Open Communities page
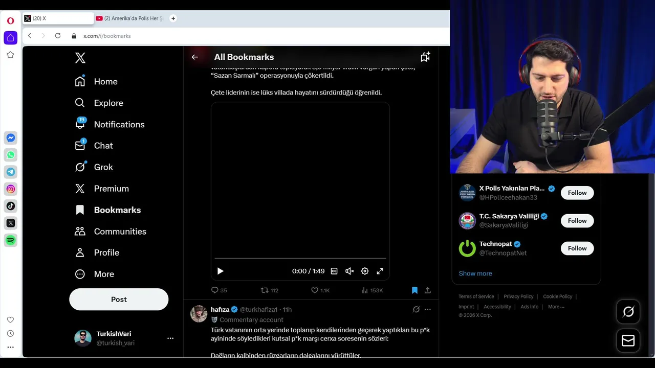This screenshot has width=655, height=368. (x=110, y=232)
